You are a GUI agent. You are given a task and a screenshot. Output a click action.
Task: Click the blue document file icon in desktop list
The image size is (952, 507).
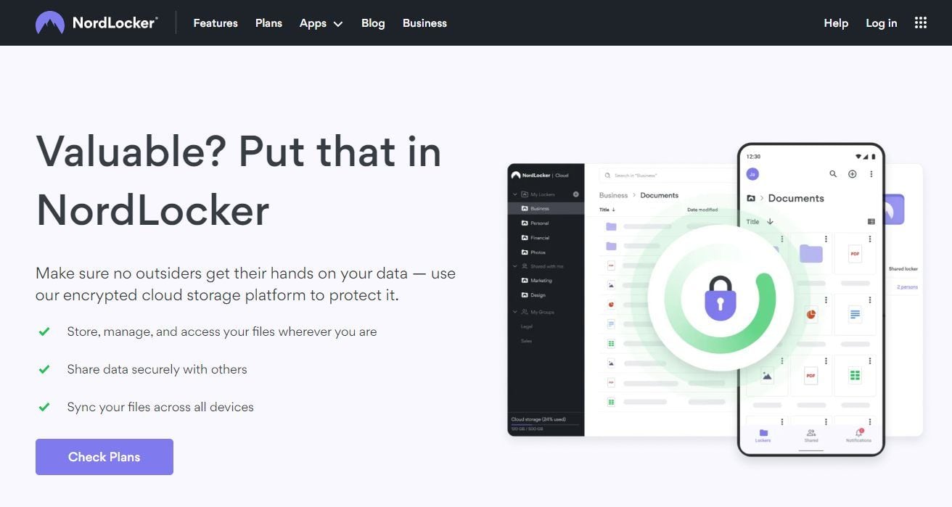click(611, 324)
